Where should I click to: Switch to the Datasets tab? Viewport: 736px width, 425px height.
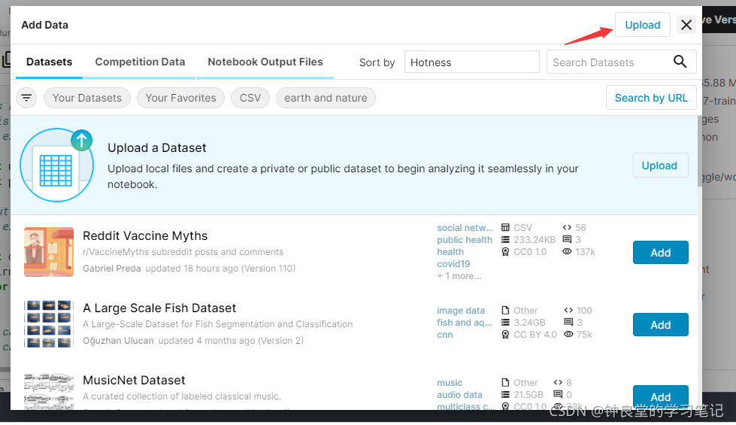50,62
